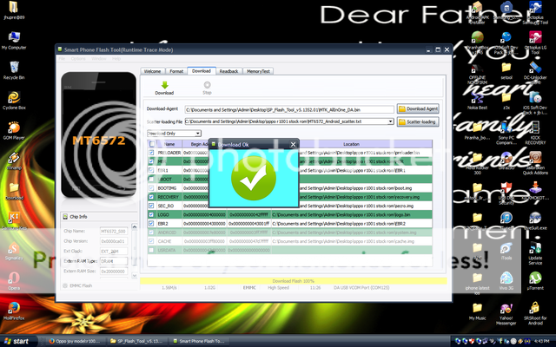Toggle the EBR2 partition checkbox
The image size is (556, 347).
(x=151, y=223)
